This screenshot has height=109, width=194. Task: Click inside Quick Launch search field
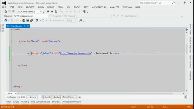click(x=156, y=3)
